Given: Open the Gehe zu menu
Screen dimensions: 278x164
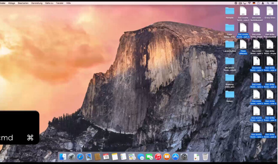Looking at the screenshot, I should [49, 3].
